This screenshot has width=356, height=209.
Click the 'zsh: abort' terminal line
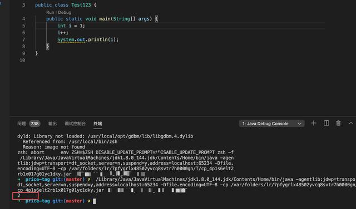125,152
